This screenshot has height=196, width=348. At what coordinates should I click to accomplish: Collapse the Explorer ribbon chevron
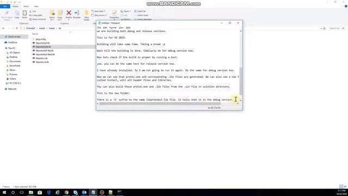click(342, 7)
